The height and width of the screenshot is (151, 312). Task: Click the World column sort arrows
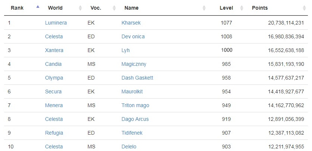coord(81,8)
